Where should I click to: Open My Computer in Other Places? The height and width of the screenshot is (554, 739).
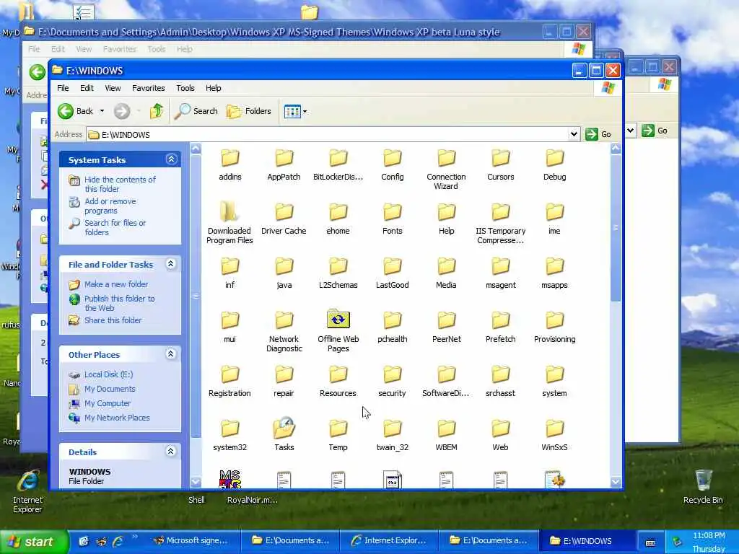point(108,404)
